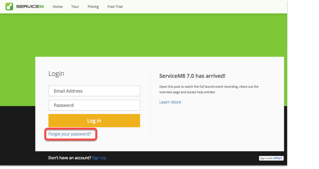Select Free Trial in the navigation
The width and height of the screenshot is (319, 169).
(x=115, y=7)
